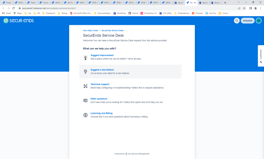The image size is (264, 159).
Task: Open the Concur bookmark
Action: point(224,13)
